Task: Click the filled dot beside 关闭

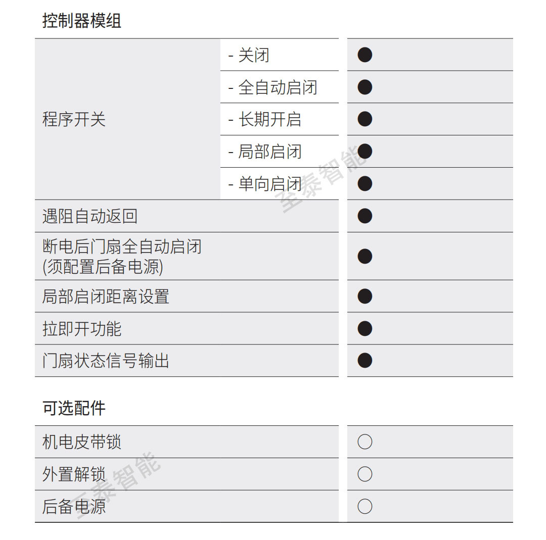Action: [x=365, y=55]
